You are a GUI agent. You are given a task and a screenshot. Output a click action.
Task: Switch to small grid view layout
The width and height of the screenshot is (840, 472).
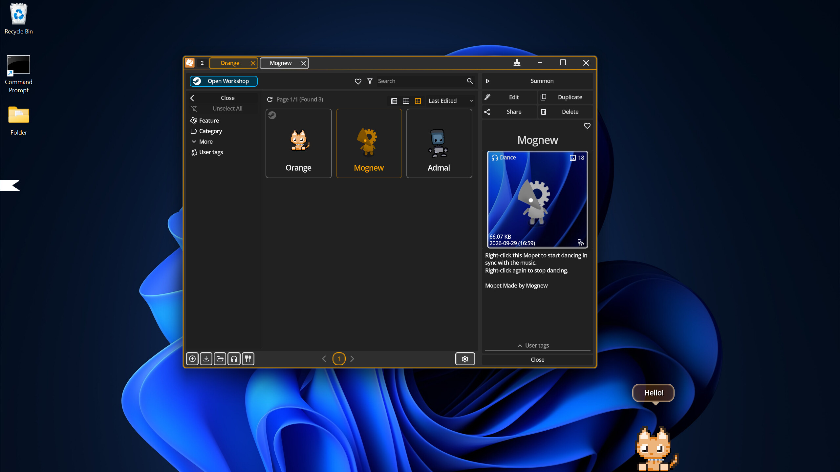click(x=406, y=101)
